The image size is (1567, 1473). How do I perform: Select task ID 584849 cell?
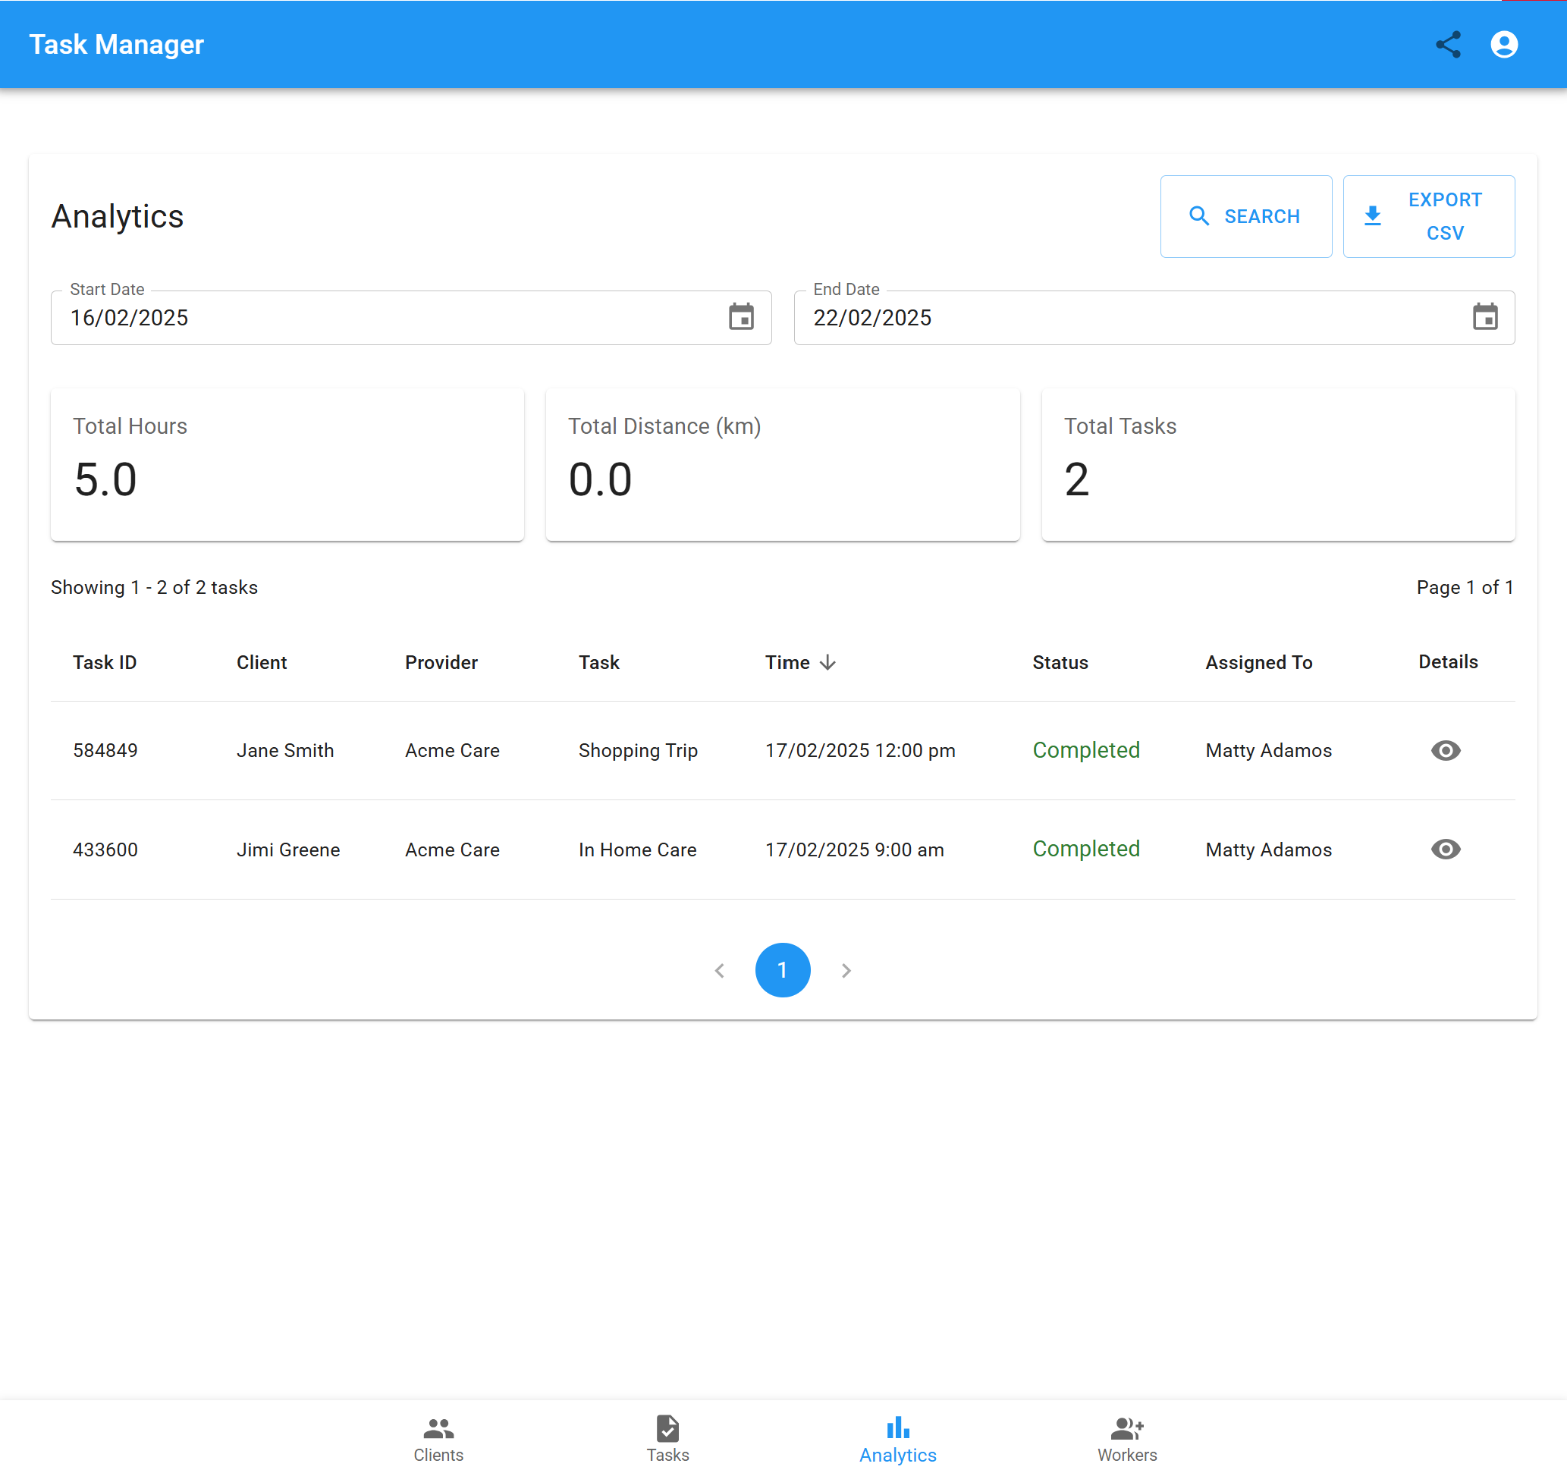105,750
